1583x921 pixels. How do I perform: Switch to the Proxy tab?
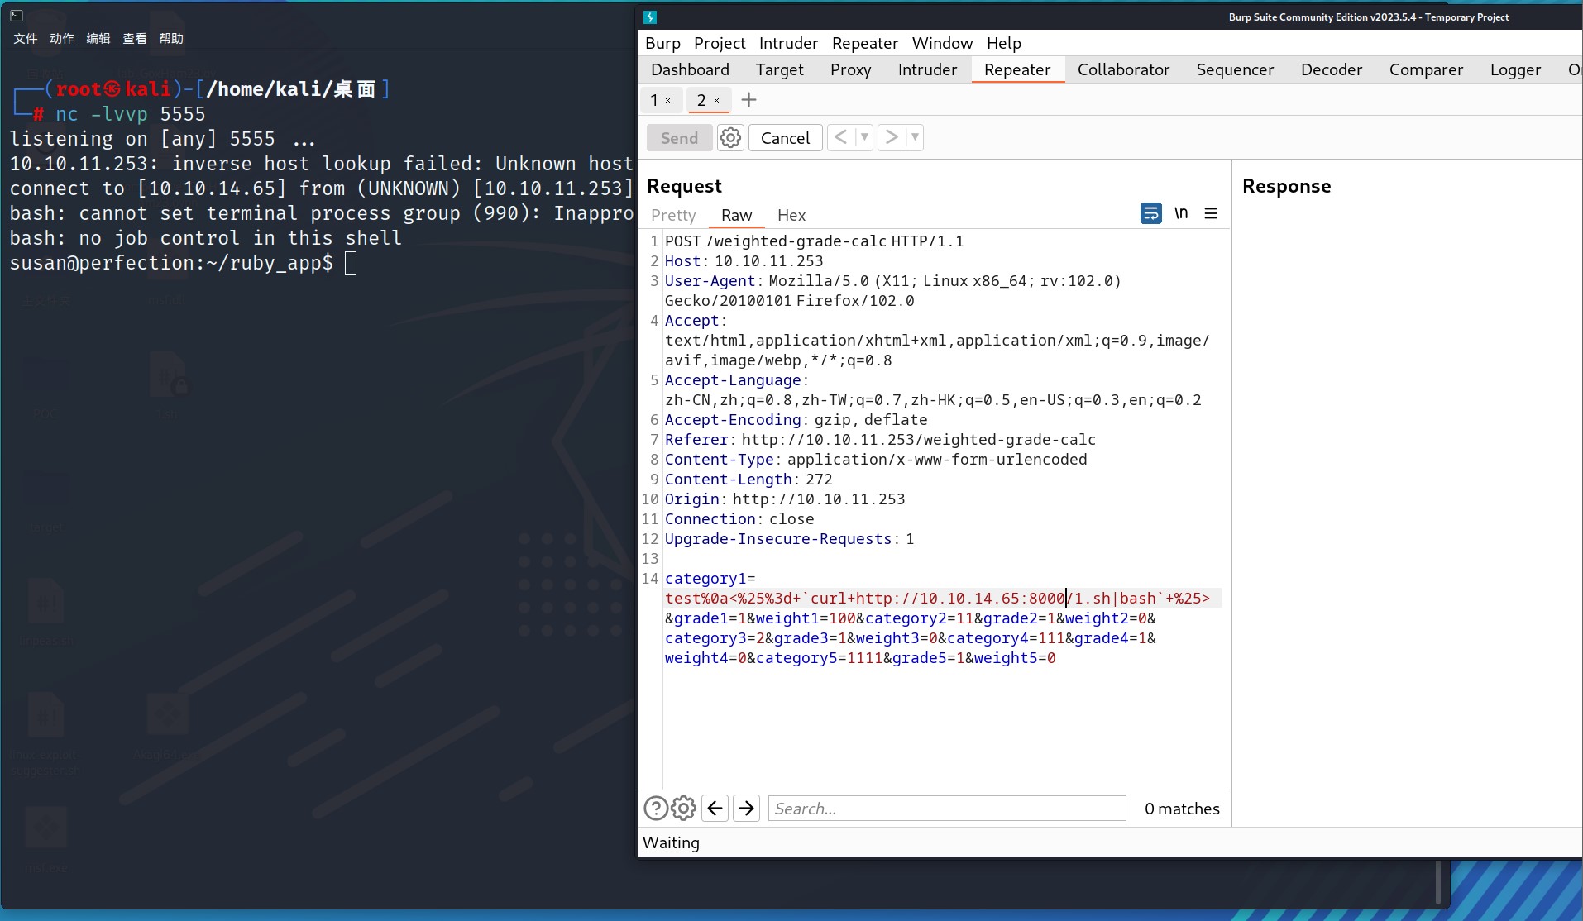point(850,69)
